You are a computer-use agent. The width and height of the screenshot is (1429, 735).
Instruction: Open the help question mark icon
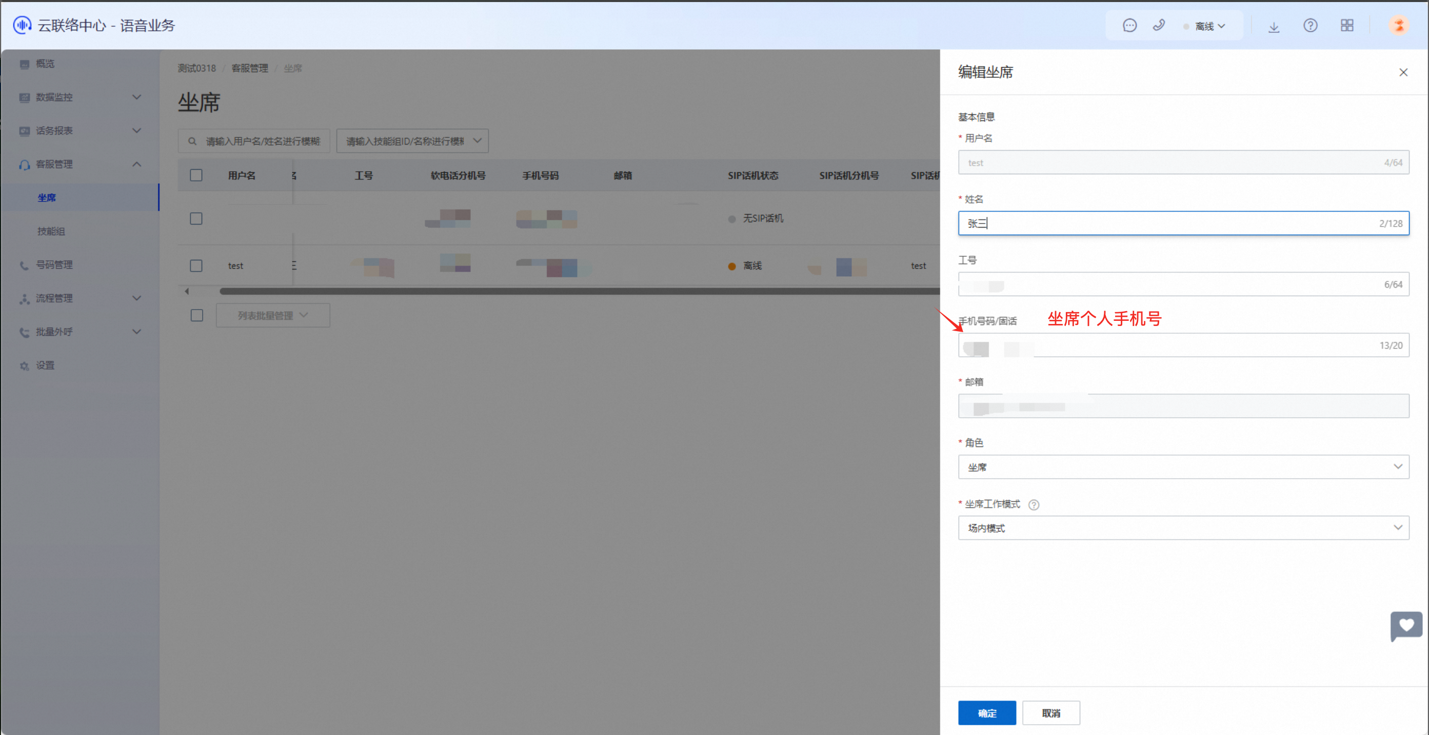pos(1311,26)
